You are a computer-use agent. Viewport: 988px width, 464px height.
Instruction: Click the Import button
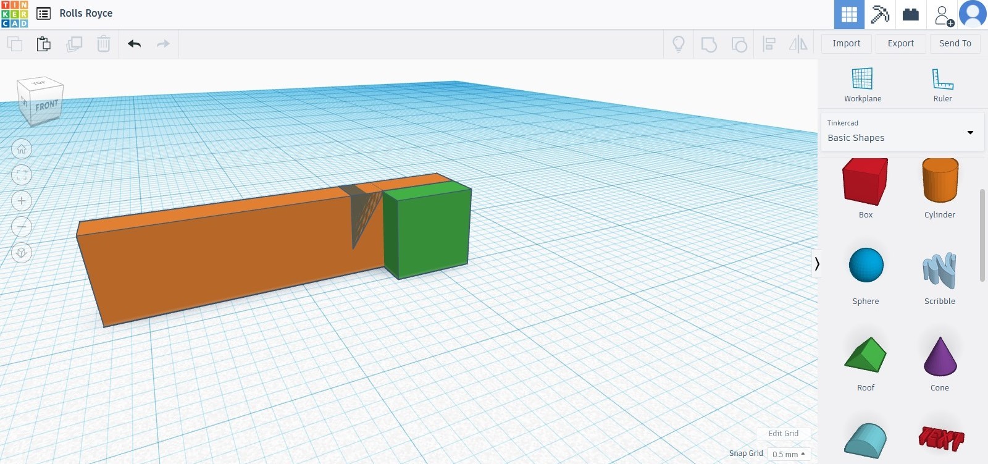point(847,43)
